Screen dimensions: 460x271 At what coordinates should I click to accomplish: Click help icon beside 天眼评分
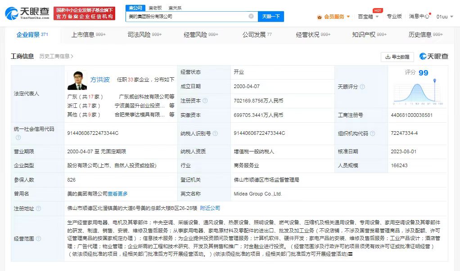pos(362,87)
